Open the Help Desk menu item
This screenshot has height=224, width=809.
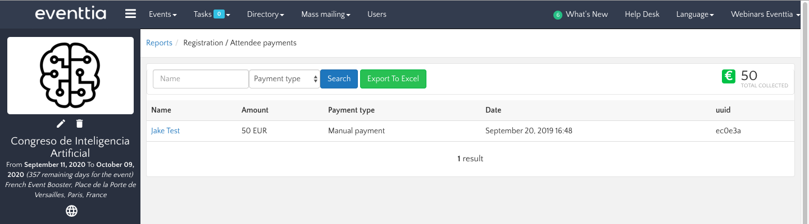coord(642,15)
